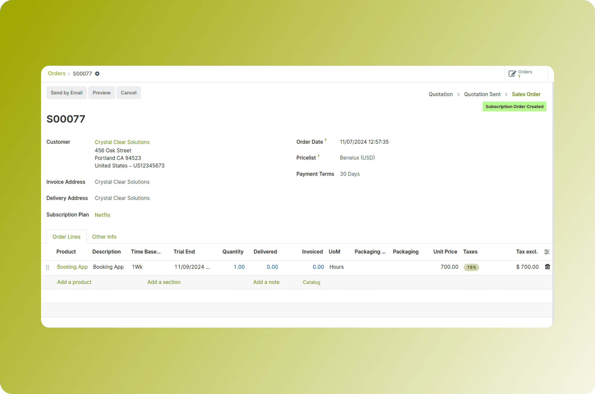The image size is (595, 394).
Task: Click the $ 700.00 tax excluded amount
Action: [x=527, y=267]
